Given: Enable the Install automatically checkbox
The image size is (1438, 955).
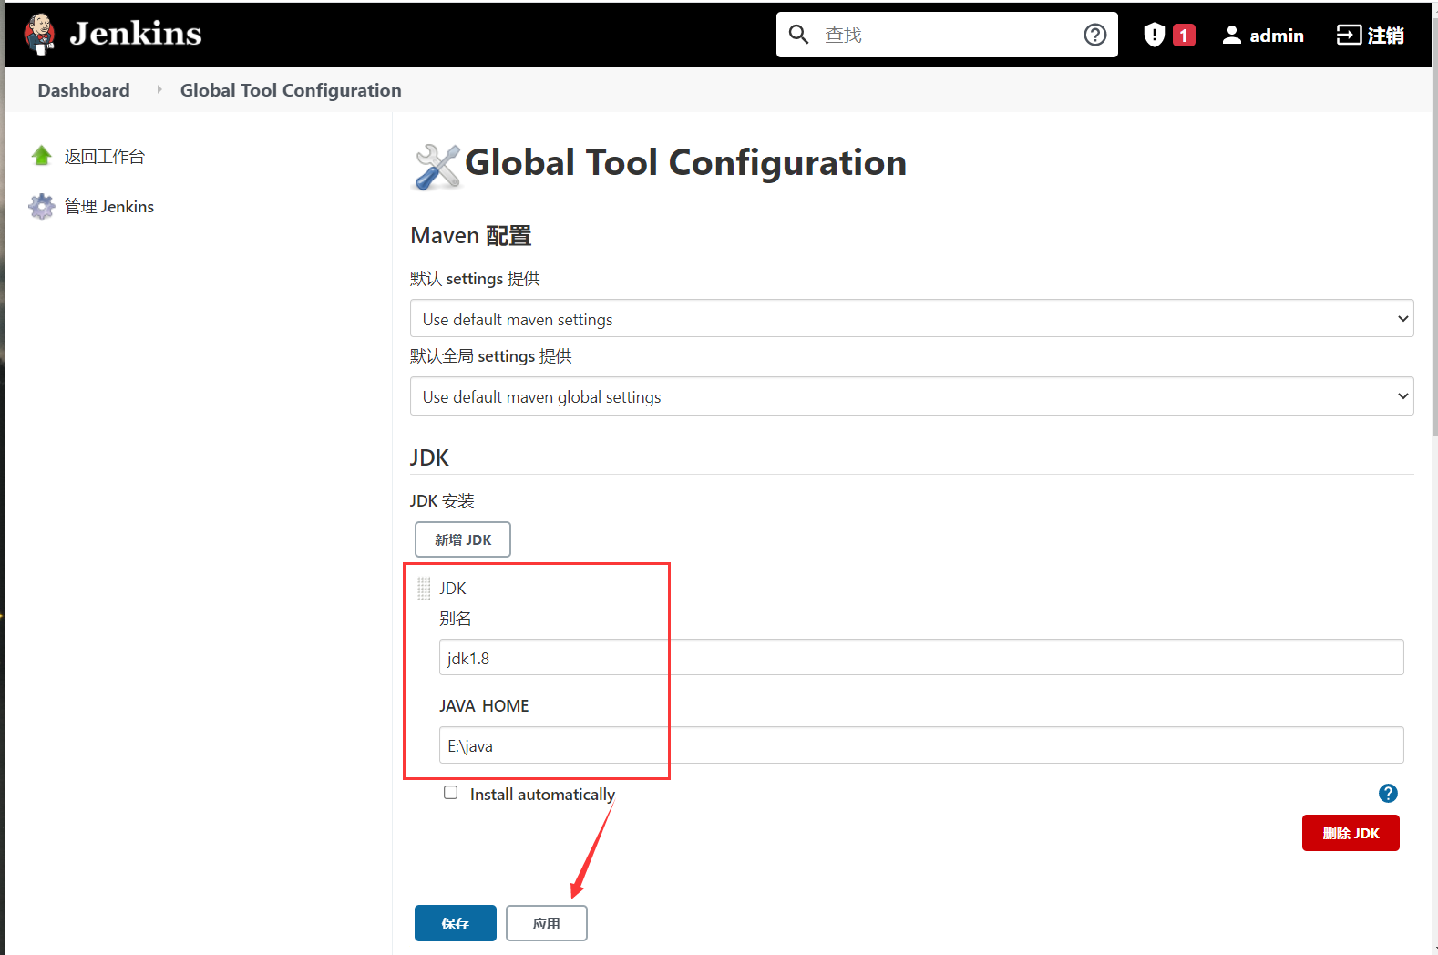Looking at the screenshot, I should [x=450, y=793].
